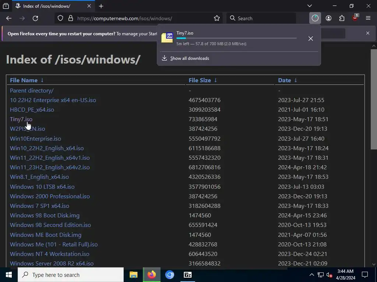This screenshot has width=377, height=282.
Task: Download Windows 98 Second Edition.iso
Action: (x=50, y=225)
